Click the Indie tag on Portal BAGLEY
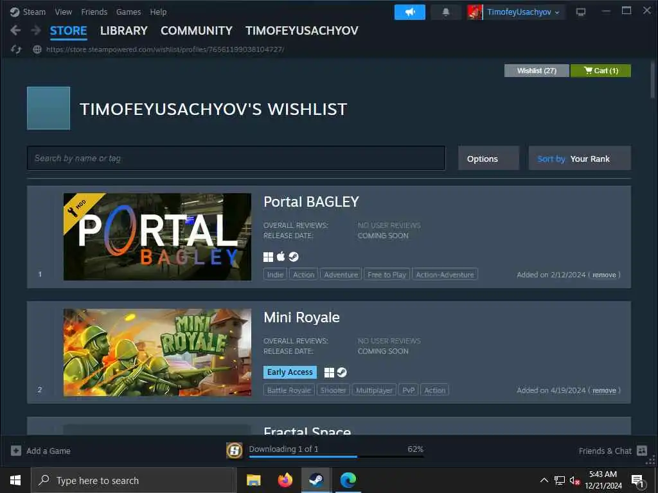 (275, 275)
